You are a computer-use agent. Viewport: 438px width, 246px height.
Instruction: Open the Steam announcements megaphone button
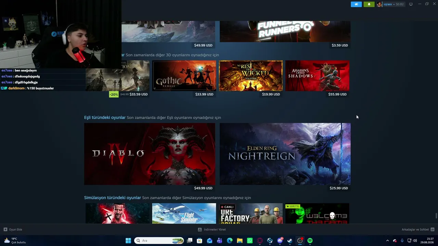356,4
